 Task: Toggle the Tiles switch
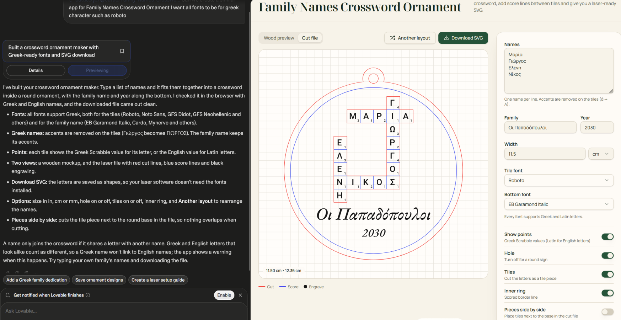607,274
